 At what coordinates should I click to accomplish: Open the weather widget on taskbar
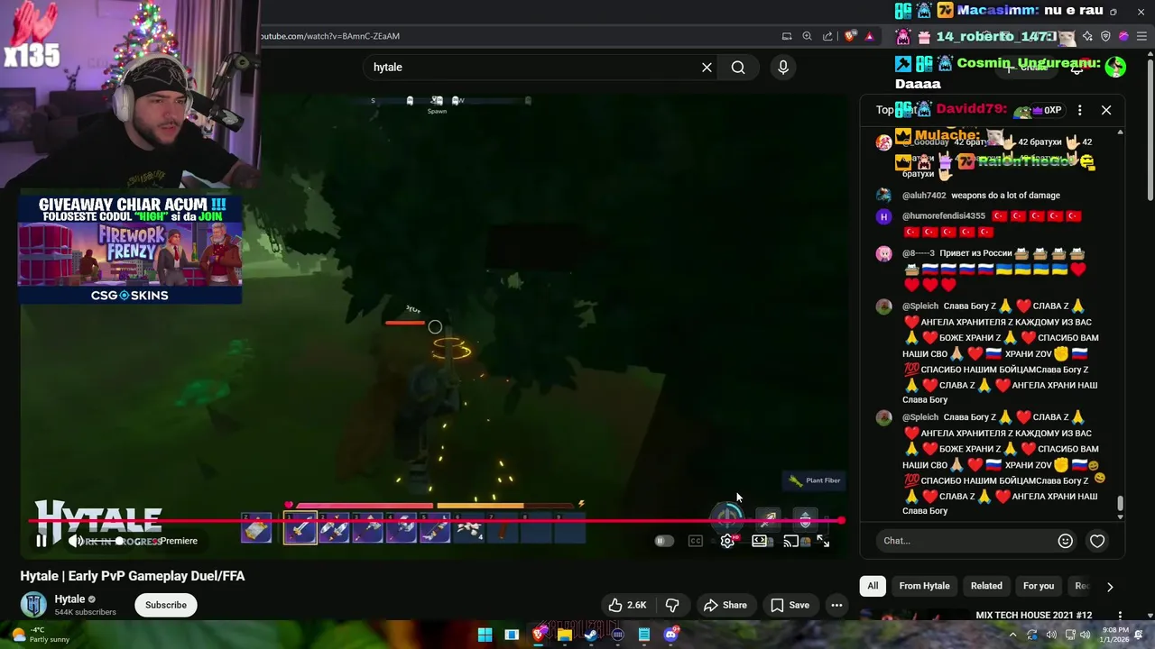(40, 635)
